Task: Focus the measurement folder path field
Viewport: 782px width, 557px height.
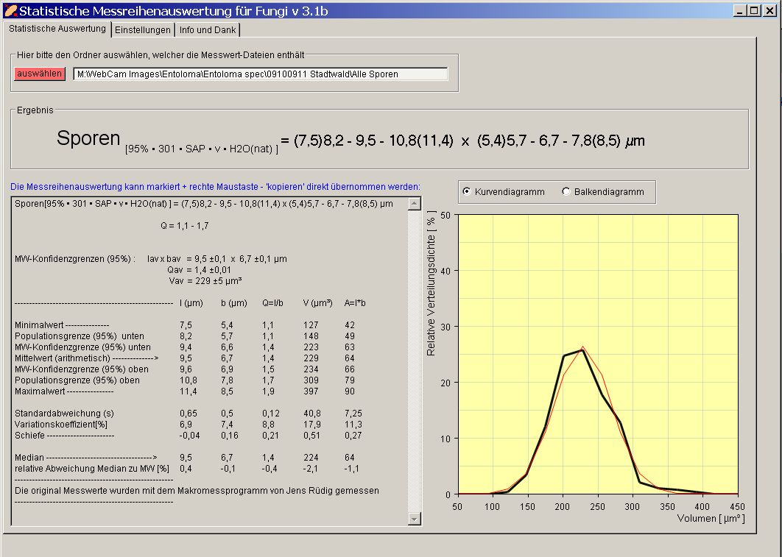Action: (x=260, y=74)
